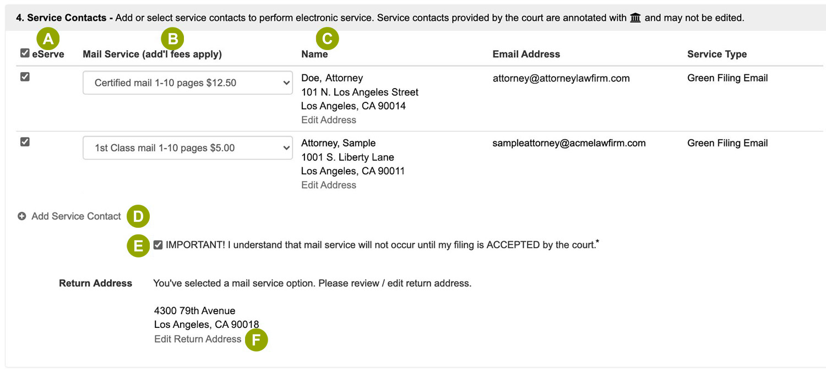This screenshot has height=373, width=826.
Task: Click the Email Address column header
Action: (x=526, y=54)
